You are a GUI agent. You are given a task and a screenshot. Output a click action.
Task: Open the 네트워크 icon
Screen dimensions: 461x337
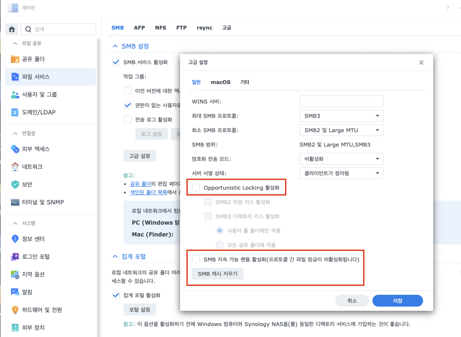15,166
